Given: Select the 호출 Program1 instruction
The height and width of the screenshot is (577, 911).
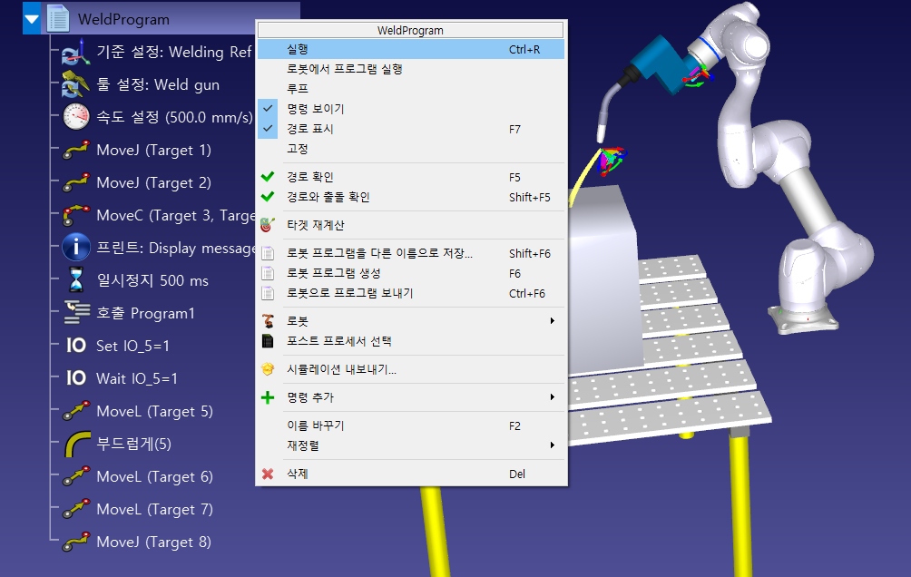Looking at the screenshot, I should (x=145, y=313).
